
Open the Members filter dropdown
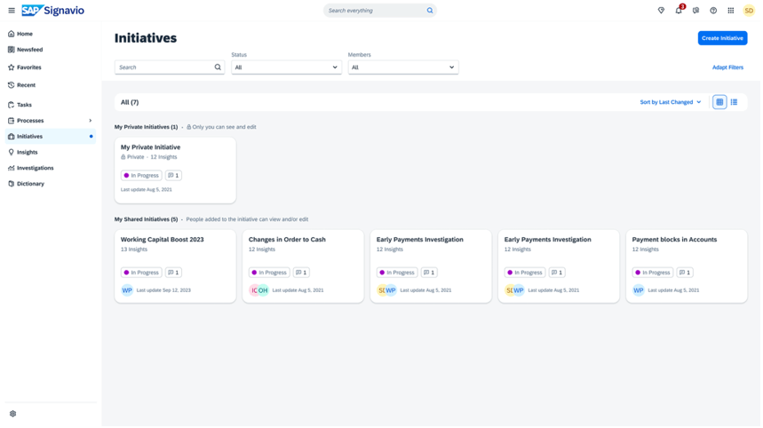pos(402,67)
